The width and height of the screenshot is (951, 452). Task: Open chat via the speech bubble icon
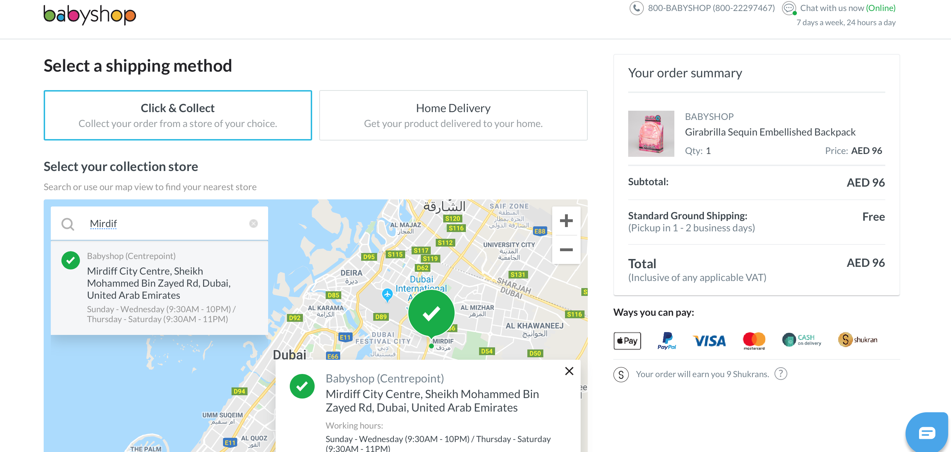click(789, 8)
